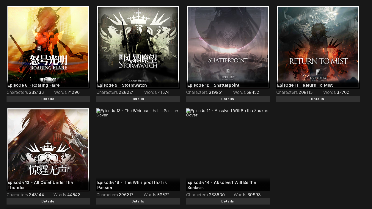The width and height of the screenshot is (372, 209).
Task: Click the Words 37760 count
Action: coord(336,92)
